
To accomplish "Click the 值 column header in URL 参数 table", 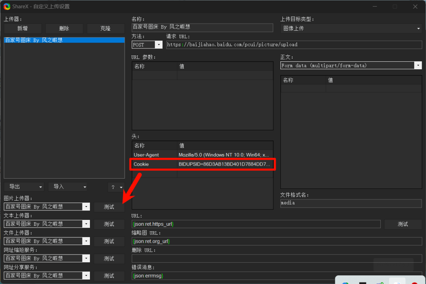I will 225,66.
